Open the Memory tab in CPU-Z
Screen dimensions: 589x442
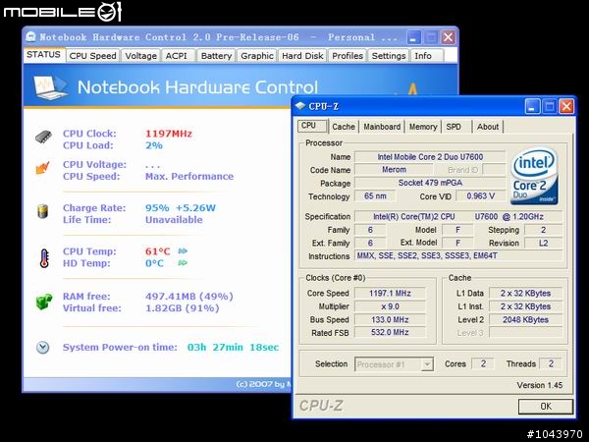[423, 127]
